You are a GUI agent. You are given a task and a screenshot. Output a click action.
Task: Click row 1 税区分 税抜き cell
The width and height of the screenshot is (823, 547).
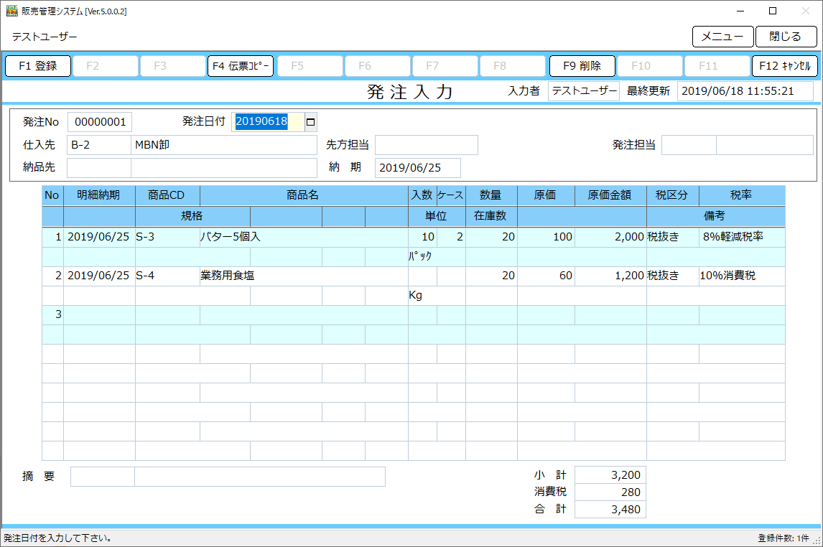click(672, 237)
